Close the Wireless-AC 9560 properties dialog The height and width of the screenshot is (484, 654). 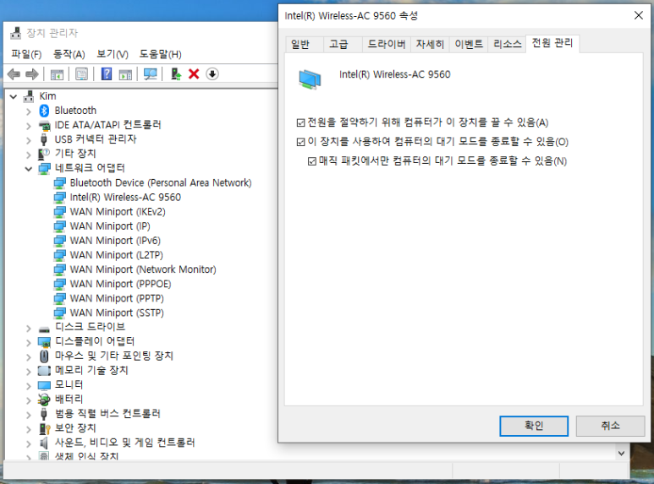(638, 15)
